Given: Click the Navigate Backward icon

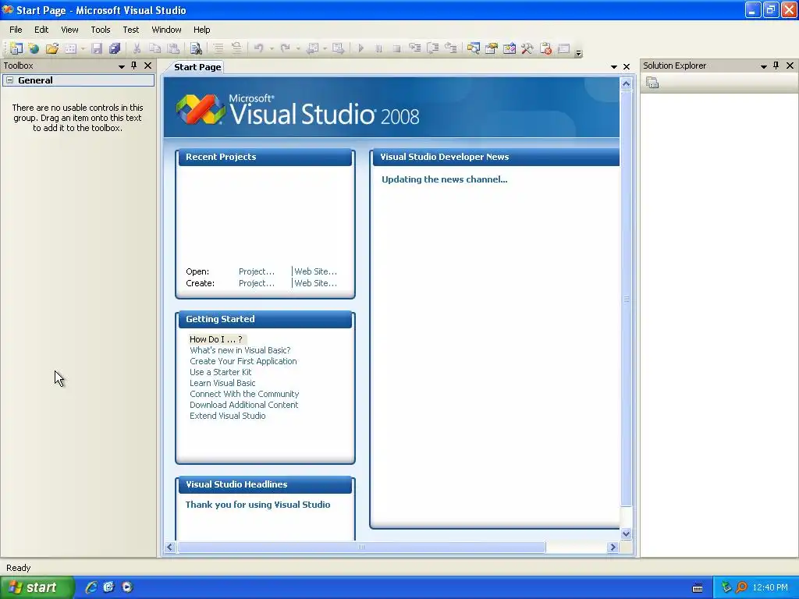Looking at the screenshot, I should [312, 48].
